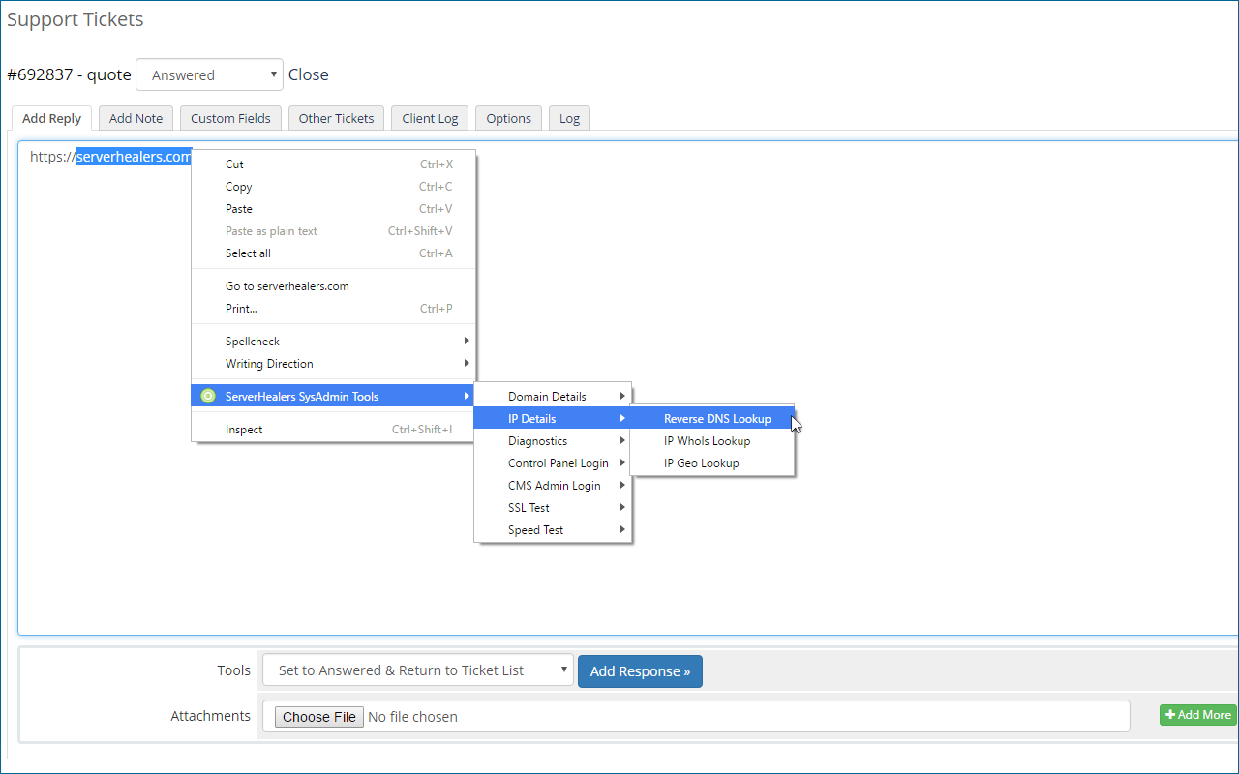Select the IP Details menu item
This screenshot has width=1239, height=774.
[553, 419]
